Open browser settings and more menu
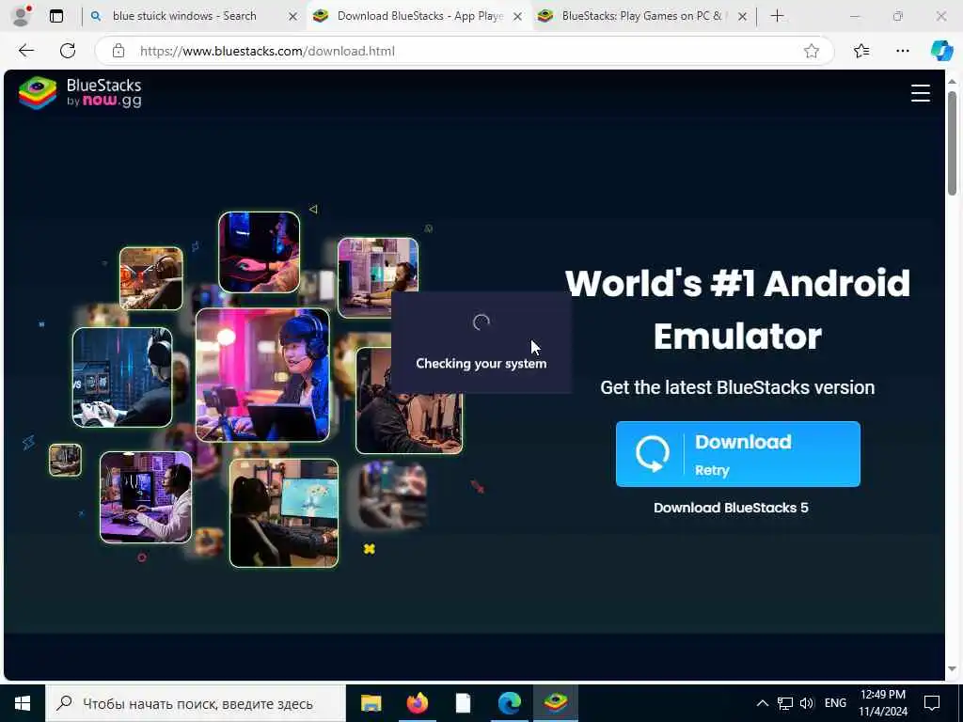963x722 pixels. click(x=902, y=51)
